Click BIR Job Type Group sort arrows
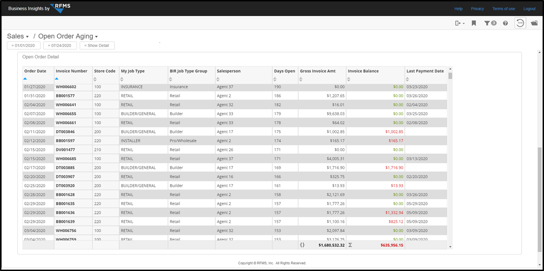Screen dimensions: 544x271 click(171, 79)
